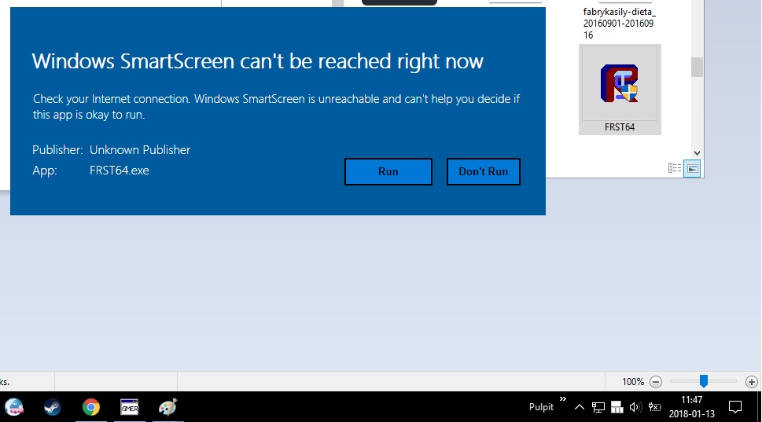Launch Google Chrome from the taskbar
Screen dimensions: 762x422
91,407
